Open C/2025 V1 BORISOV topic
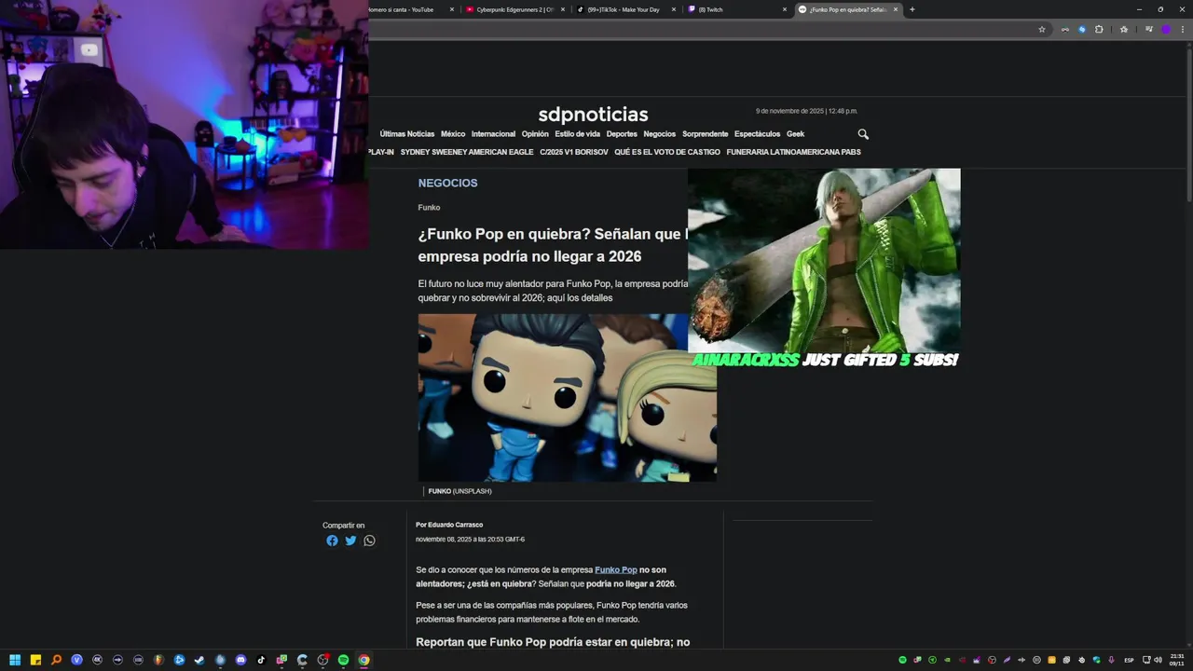This screenshot has height=671, width=1193. [x=574, y=152]
